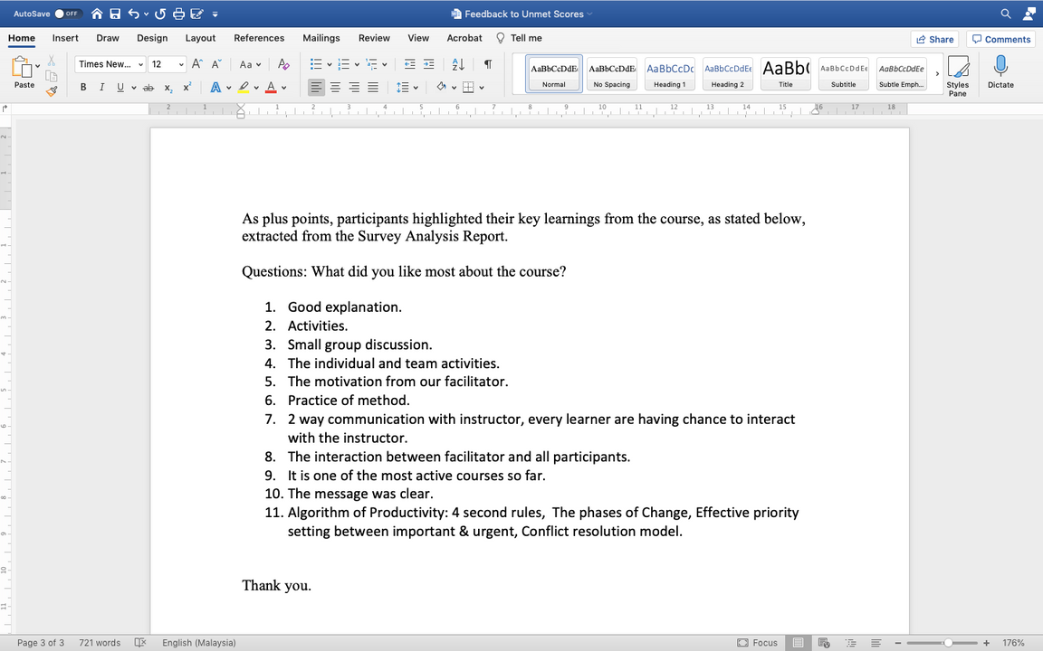Expand the styles gallery with the arrow

[937, 73]
